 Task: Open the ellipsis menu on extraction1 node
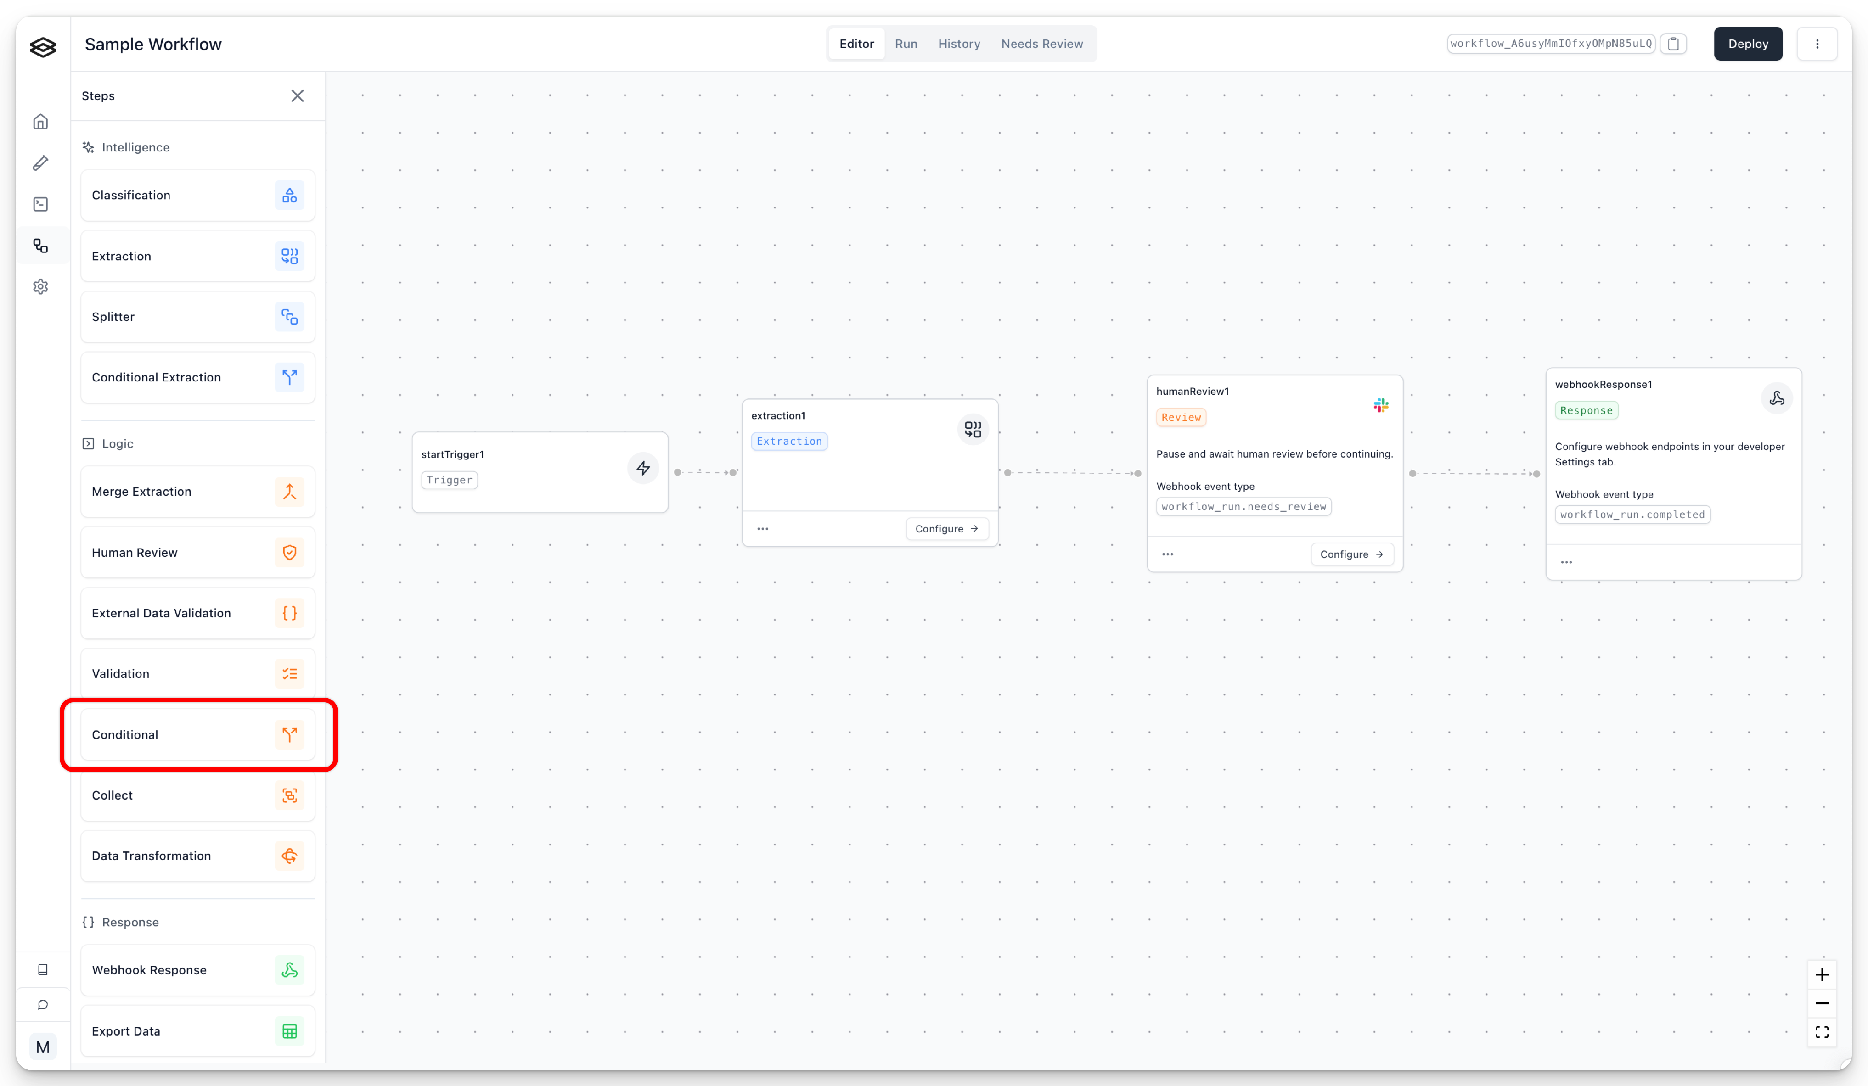click(763, 529)
